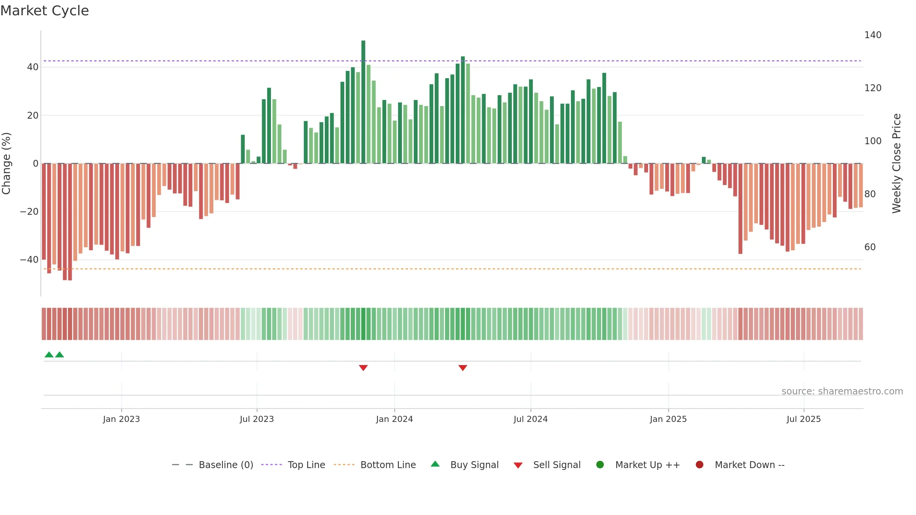Image resolution: width=916 pixels, height=515 pixels.
Task: Click the 100 tick on price axis
Action: pos(873,141)
